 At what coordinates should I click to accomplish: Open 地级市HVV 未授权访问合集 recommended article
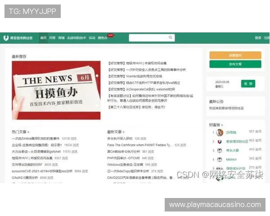(x=137, y=63)
